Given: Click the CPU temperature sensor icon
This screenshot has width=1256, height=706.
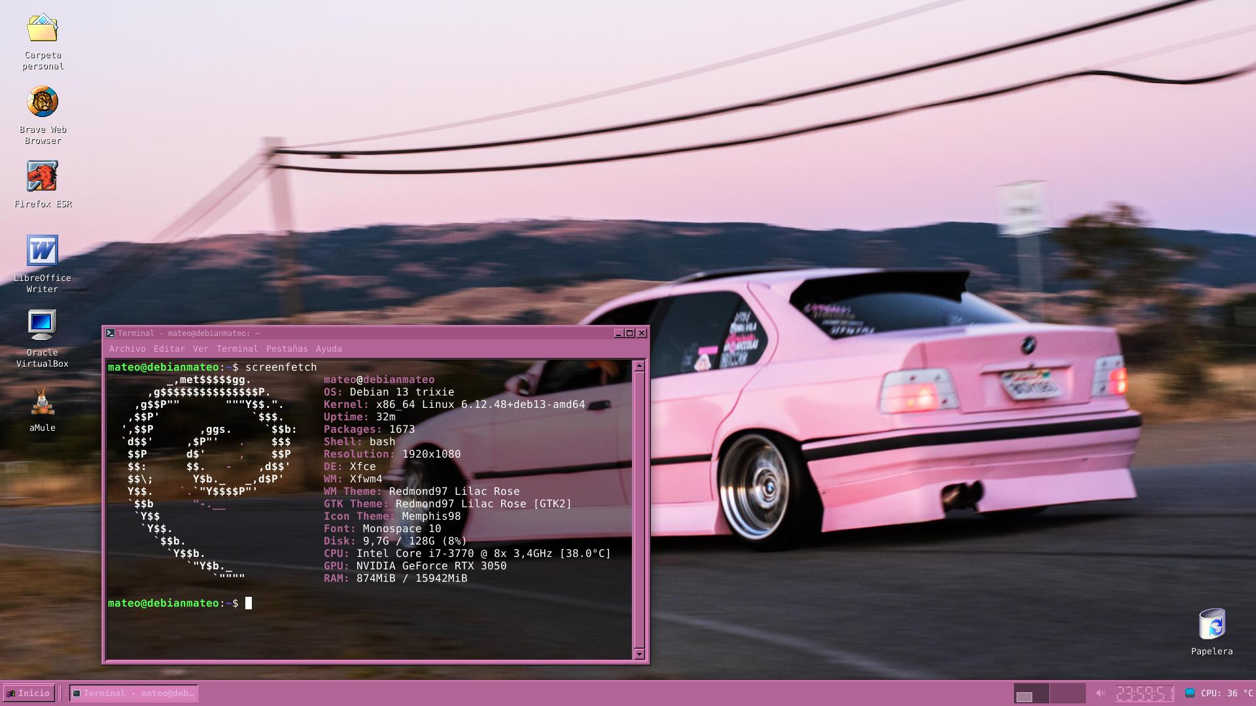Looking at the screenshot, I should [x=1190, y=693].
